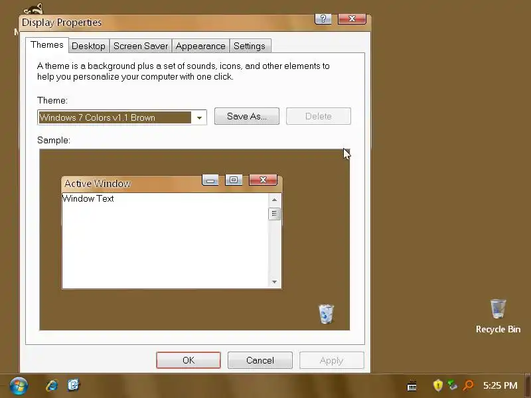Viewport: 531px width, 398px height.
Task: Click the Delete button
Action: pyautogui.click(x=319, y=116)
